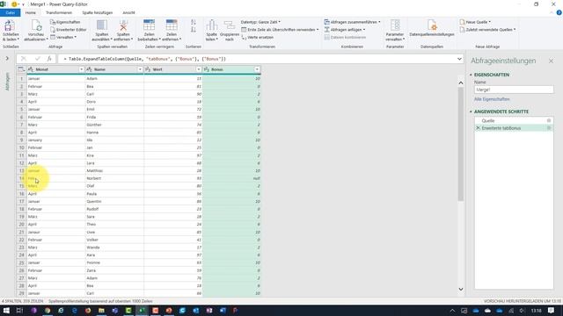Viewport: 563px width, 316px height.
Task: Sort ascending with the A-Z icon
Action: 194,22
